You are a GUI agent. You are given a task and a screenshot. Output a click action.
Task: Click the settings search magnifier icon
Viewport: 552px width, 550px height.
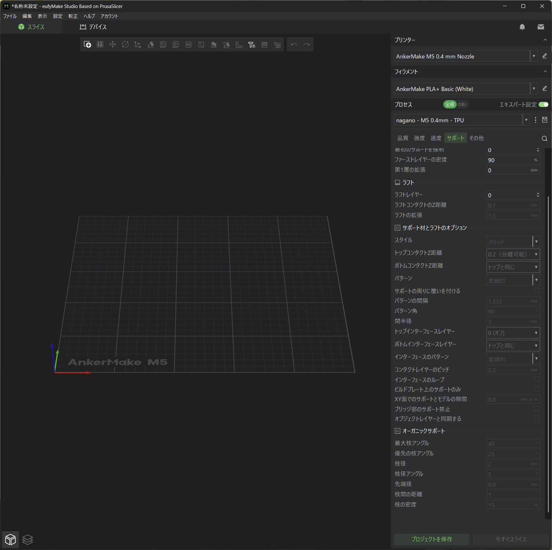pos(544,138)
